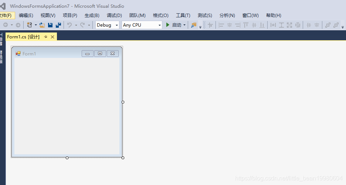
Task: Click the Make Same Size icon
Action: pyautogui.click(x=289, y=25)
